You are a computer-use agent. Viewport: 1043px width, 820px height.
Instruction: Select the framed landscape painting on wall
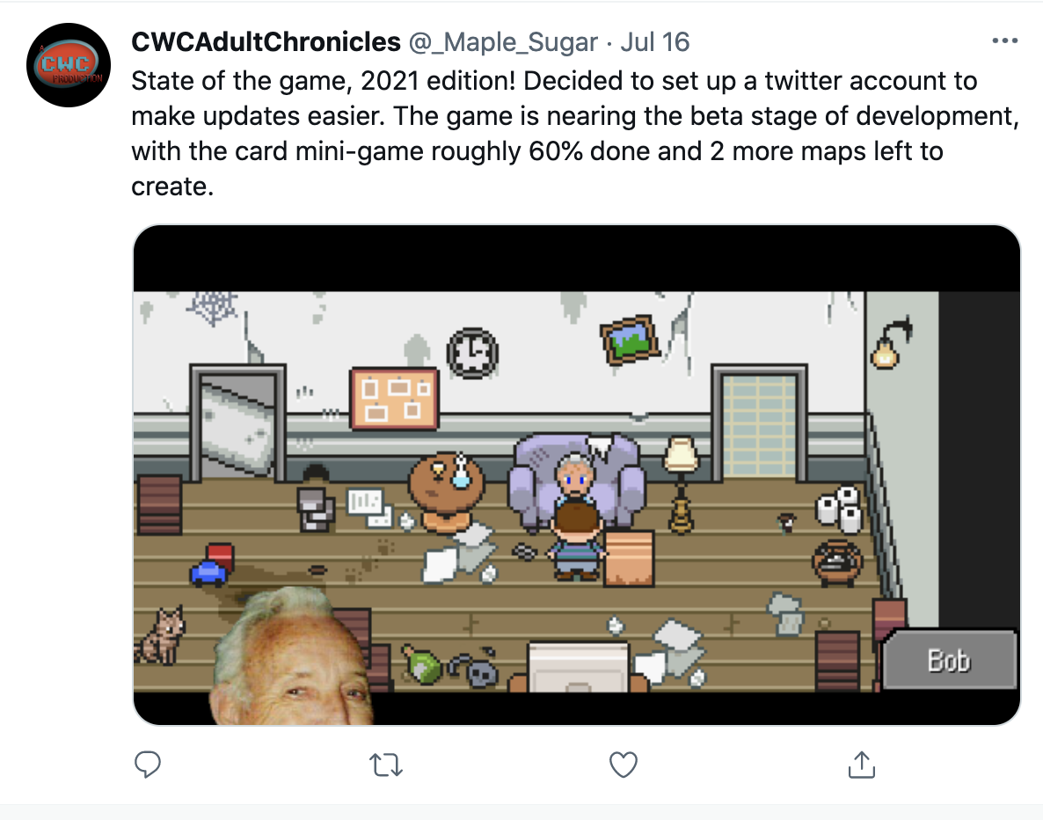[630, 340]
